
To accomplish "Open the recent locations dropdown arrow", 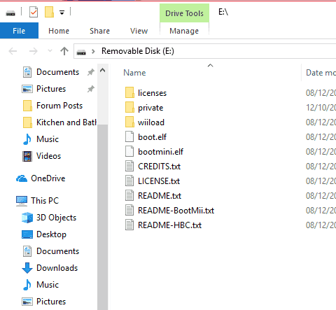I will (x=50, y=50).
